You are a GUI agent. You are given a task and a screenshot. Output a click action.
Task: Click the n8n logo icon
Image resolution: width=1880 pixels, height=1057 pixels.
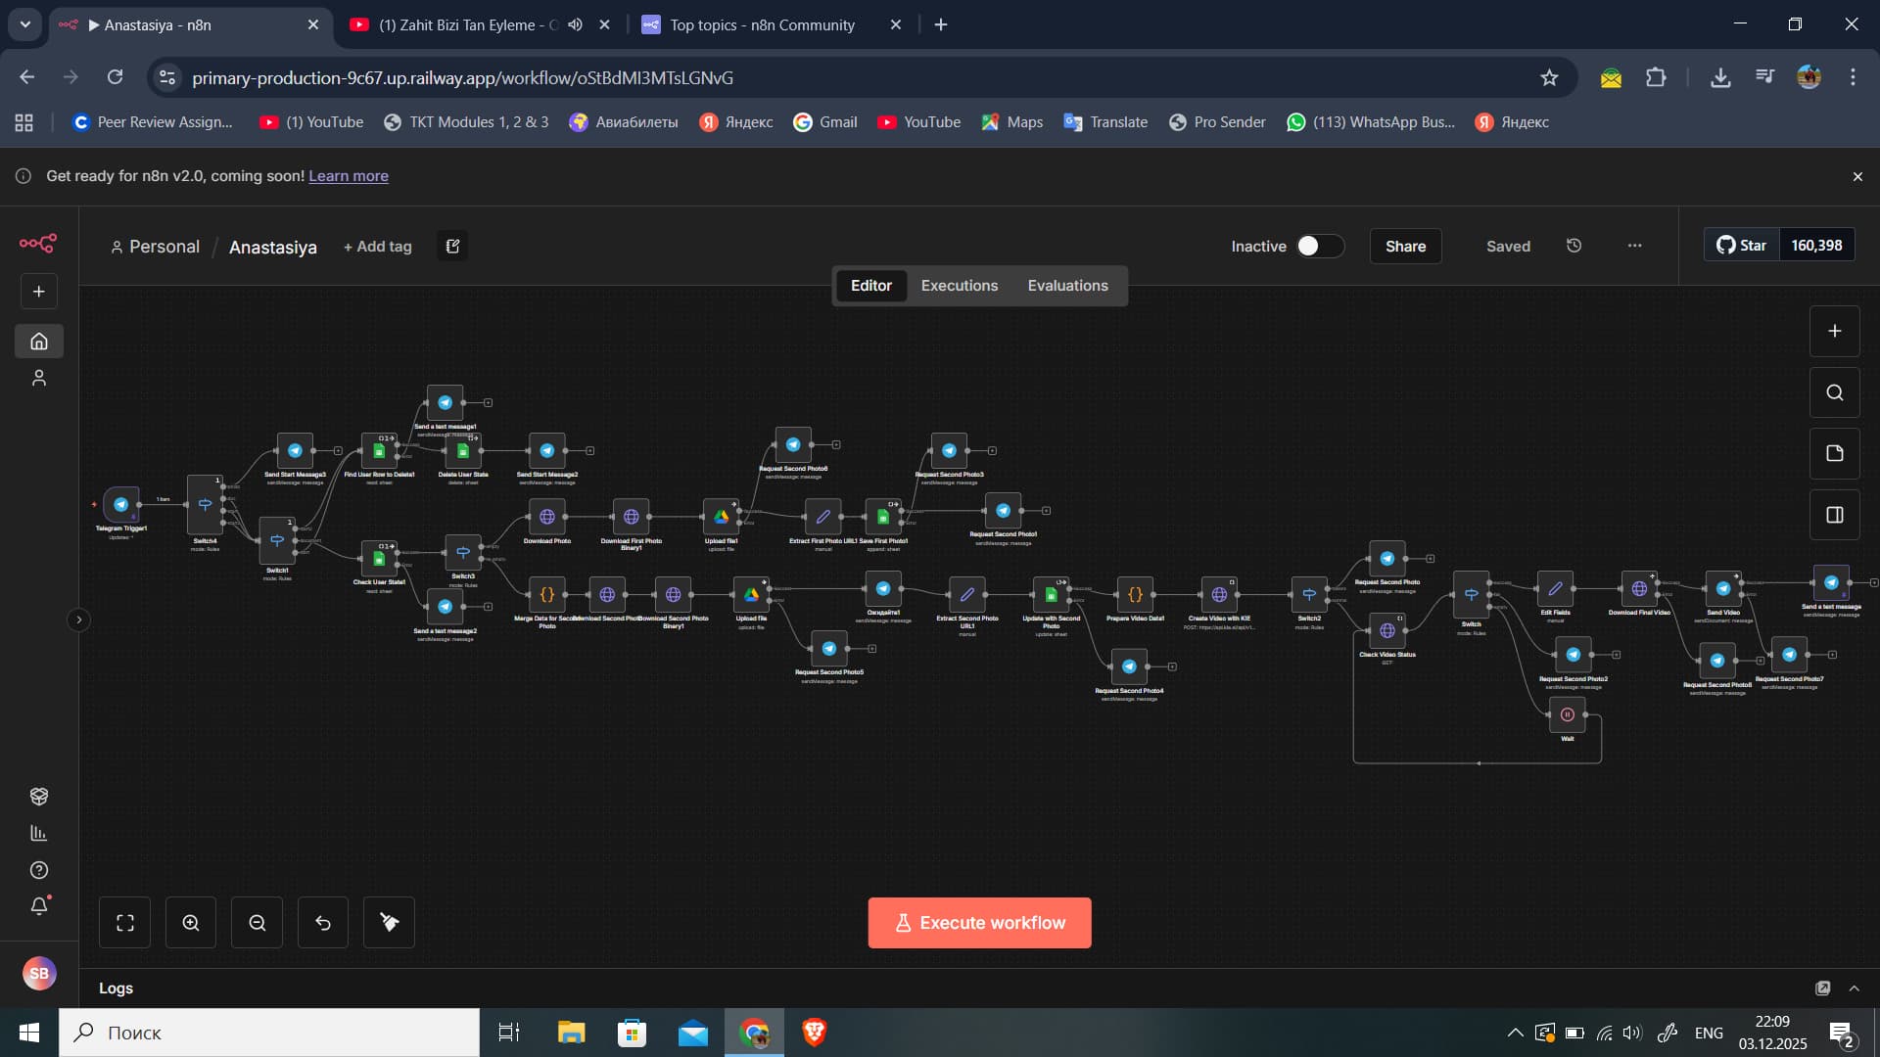tap(38, 243)
